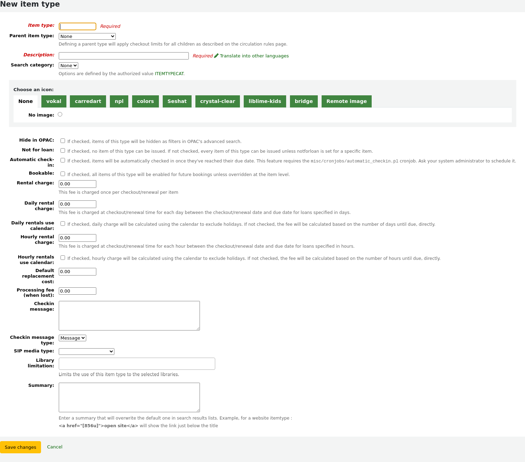Screen dimensions: 525x462
Task: Switch to the Remote image tab
Action: (x=346, y=101)
